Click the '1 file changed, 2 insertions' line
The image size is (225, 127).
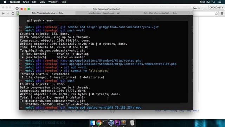63,77
